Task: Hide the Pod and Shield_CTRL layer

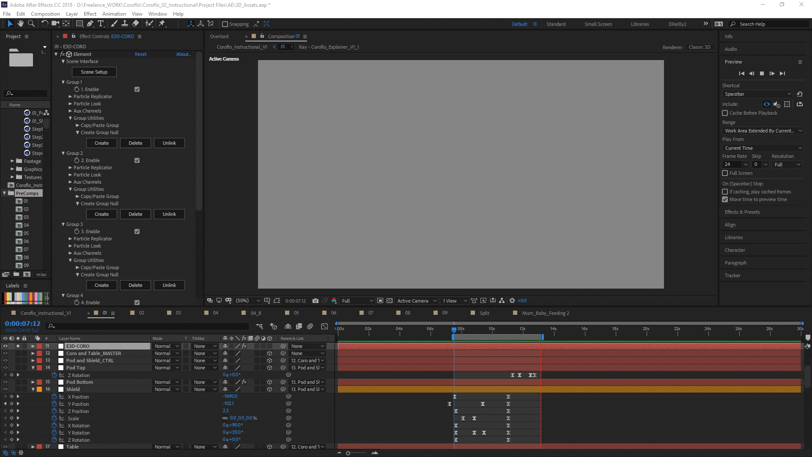Action: 5,361
